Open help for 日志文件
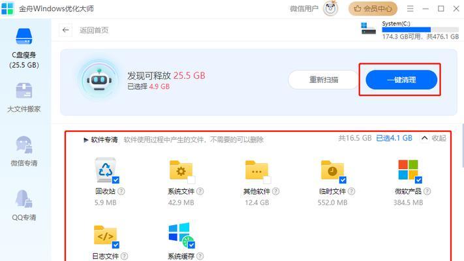464x261 pixels. pyautogui.click(x=125, y=256)
